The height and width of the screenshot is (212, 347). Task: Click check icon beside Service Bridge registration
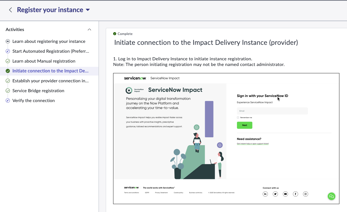(8, 91)
